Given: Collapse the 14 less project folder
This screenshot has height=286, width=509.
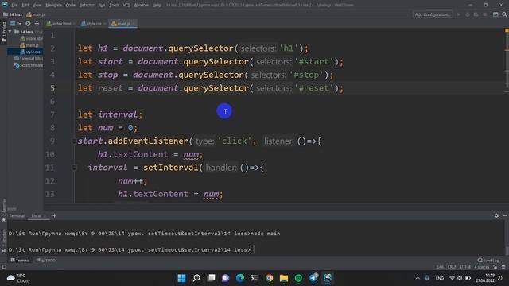Looking at the screenshot, I should click(x=10, y=32).
